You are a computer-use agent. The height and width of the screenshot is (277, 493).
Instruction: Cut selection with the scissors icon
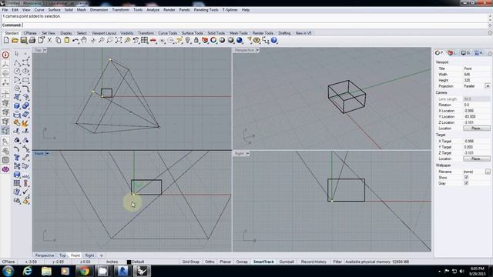pos(49,40)
